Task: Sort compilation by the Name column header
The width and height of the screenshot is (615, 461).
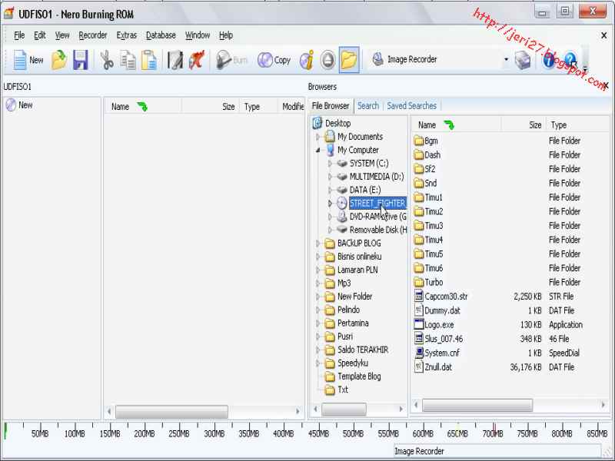Action: (142, 107)
